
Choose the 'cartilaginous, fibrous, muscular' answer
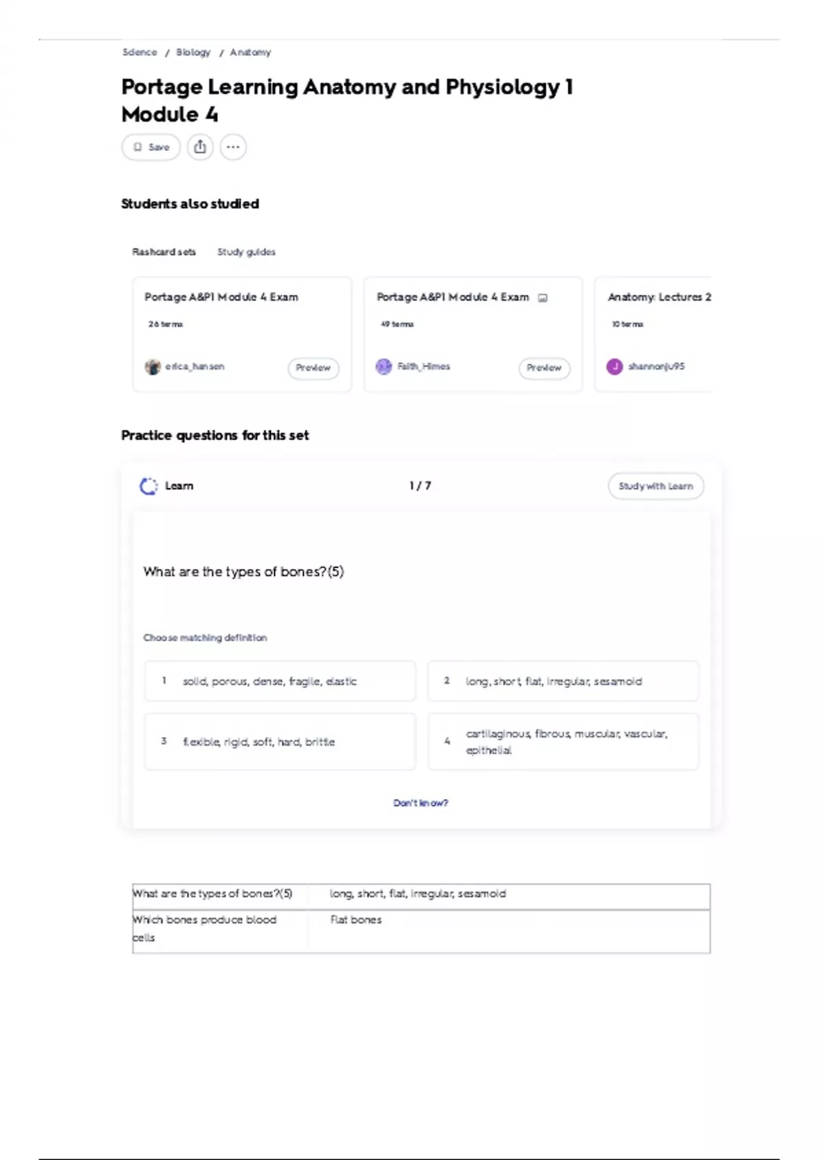(563, 742)
